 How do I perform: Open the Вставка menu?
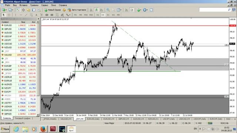[x=23, y=5]
